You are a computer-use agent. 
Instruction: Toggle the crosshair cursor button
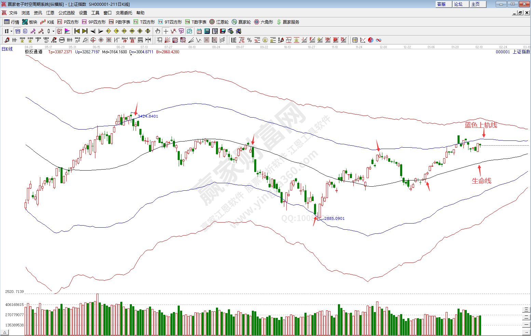[x=166, y=31]
